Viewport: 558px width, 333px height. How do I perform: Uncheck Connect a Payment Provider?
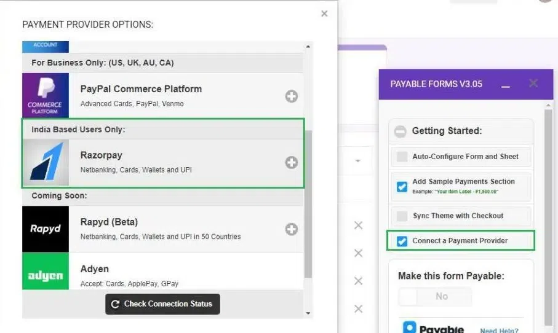point(402,241)
